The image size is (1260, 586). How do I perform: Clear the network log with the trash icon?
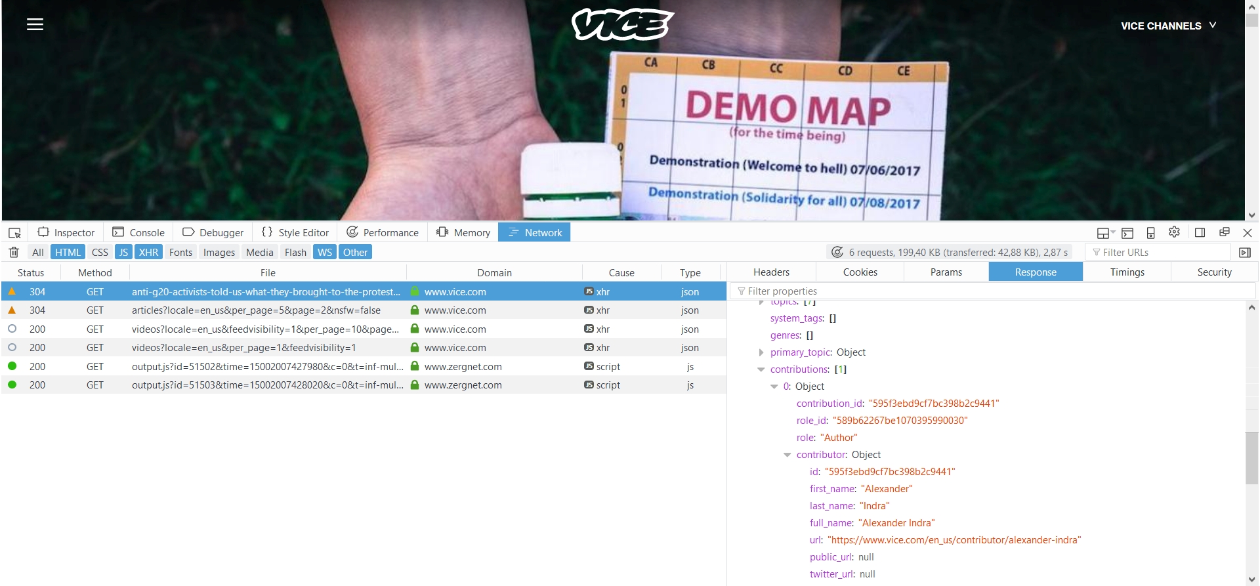coord(14,253)
